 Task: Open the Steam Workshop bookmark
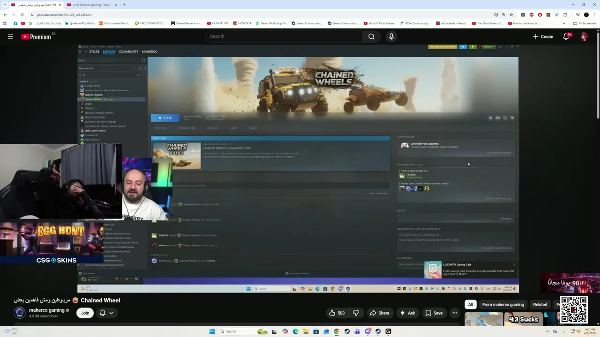(271, 23)
